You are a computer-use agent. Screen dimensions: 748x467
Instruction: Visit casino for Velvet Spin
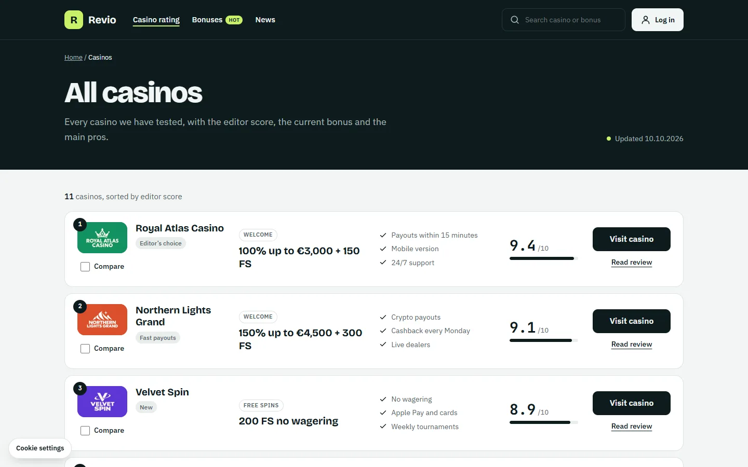tap(632, 403)
